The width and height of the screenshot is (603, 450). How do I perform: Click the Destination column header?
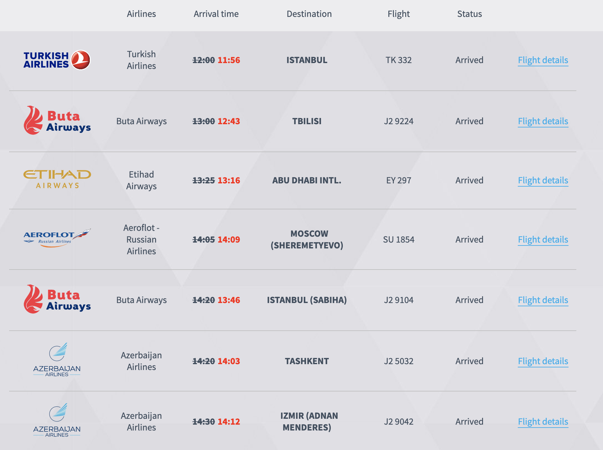point(309,14)
